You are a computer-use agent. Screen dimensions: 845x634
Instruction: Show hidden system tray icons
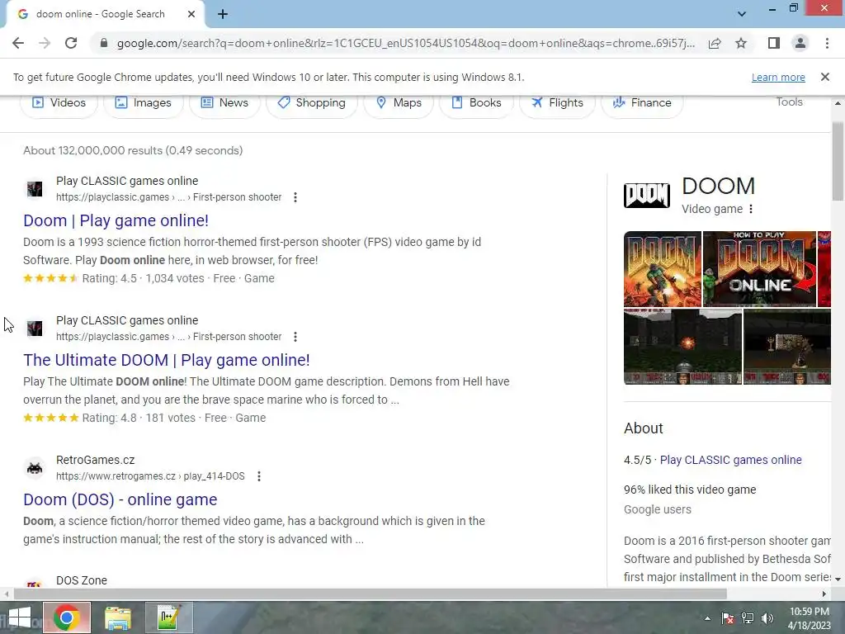coord(707,618)
